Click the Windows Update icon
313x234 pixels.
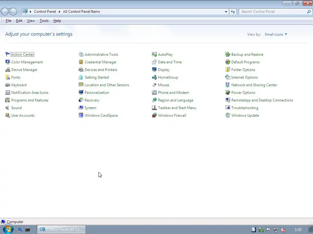[227, 115]
